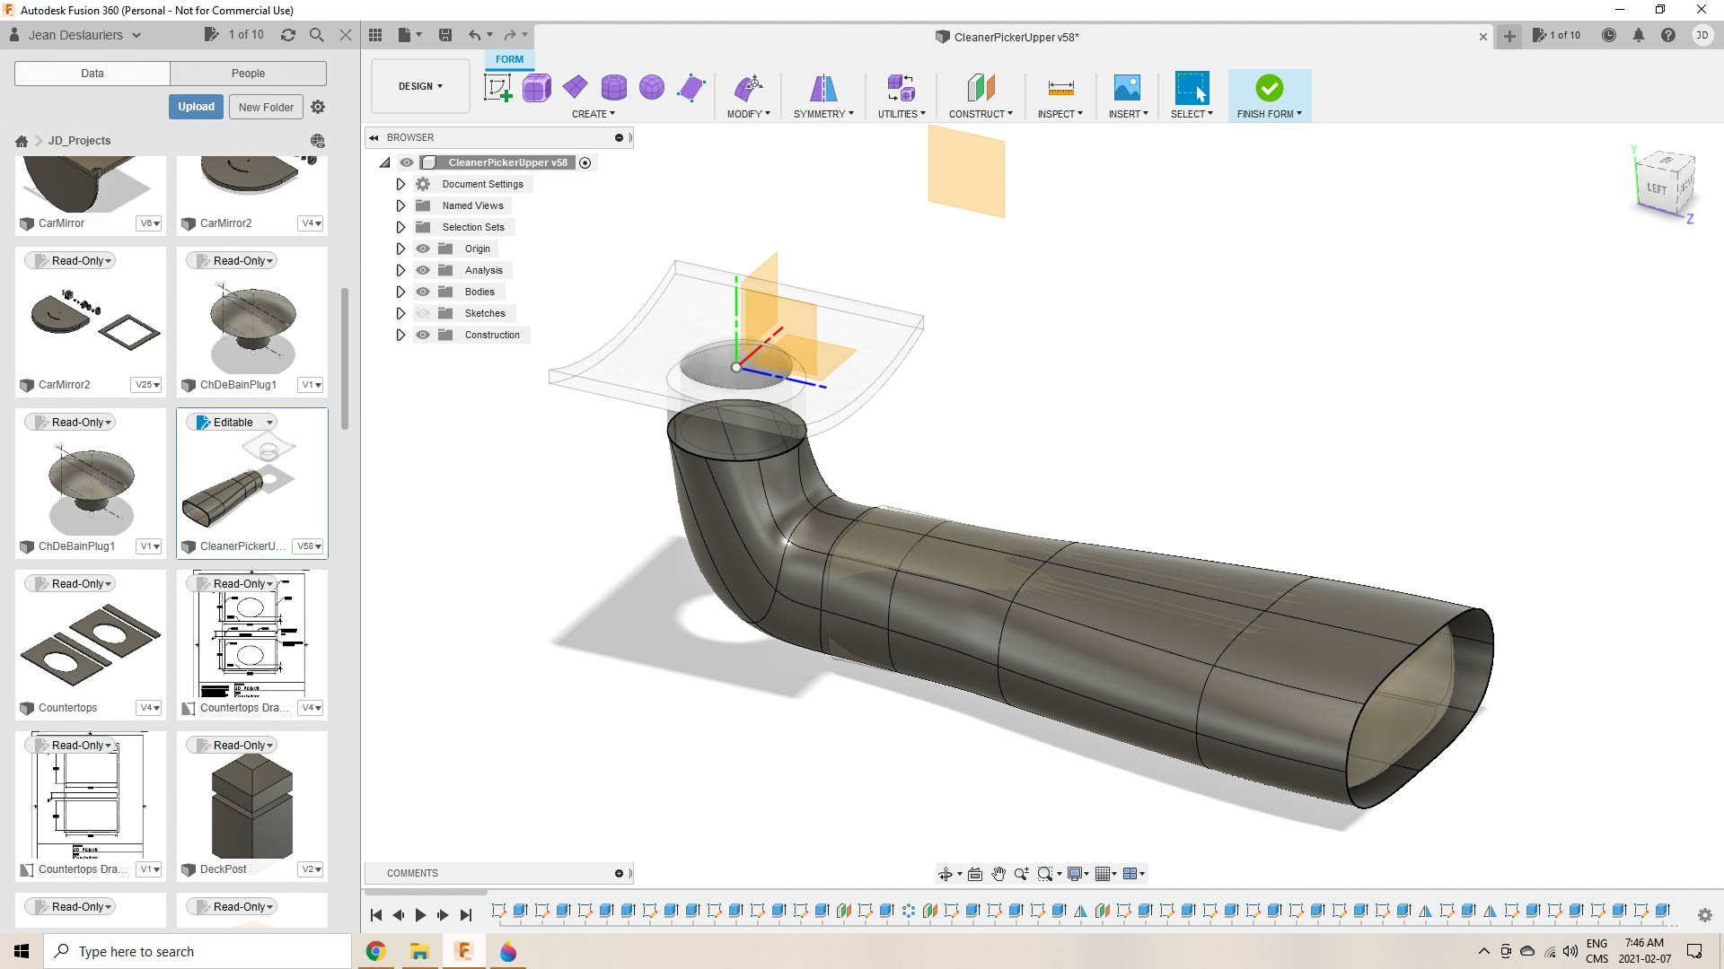Open the DESIGN workspace dropdown

[420, 86]
